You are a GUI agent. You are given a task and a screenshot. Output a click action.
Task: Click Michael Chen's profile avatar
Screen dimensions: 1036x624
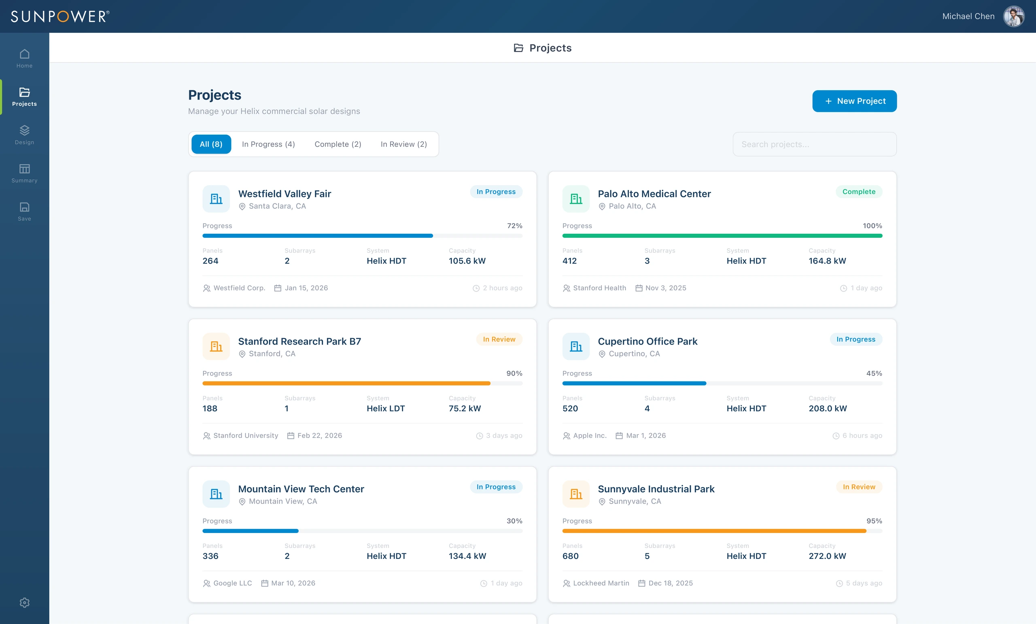(1014, 17)
